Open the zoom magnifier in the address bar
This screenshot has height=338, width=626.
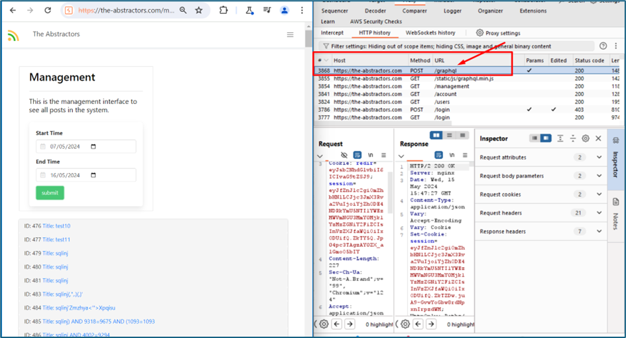pos(183,11)
